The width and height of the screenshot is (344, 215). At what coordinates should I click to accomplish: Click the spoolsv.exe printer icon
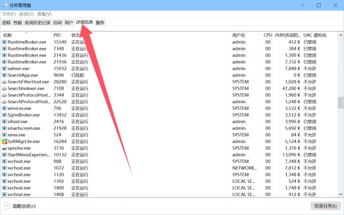(4, 148)
